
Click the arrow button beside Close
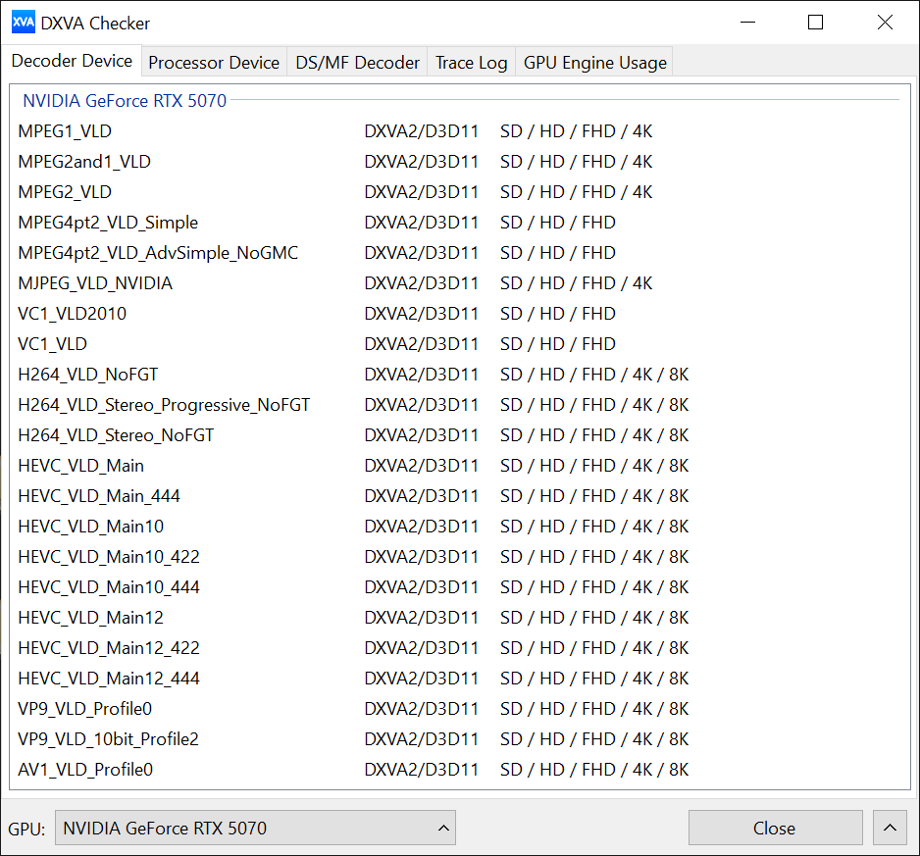tap(890, 828)
